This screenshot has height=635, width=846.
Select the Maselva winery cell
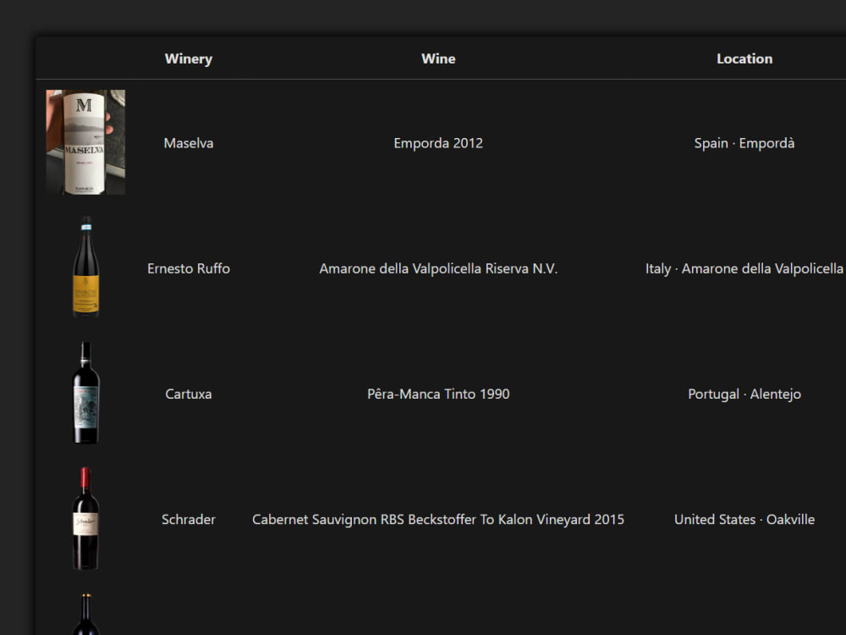pos(189,143)
